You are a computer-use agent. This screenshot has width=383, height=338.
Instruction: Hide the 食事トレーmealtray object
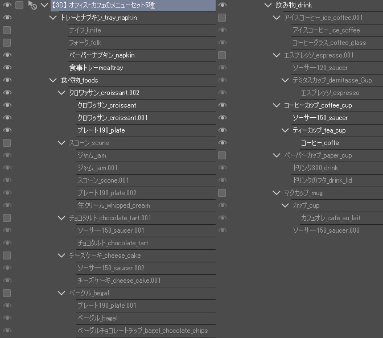click(7, 67)
